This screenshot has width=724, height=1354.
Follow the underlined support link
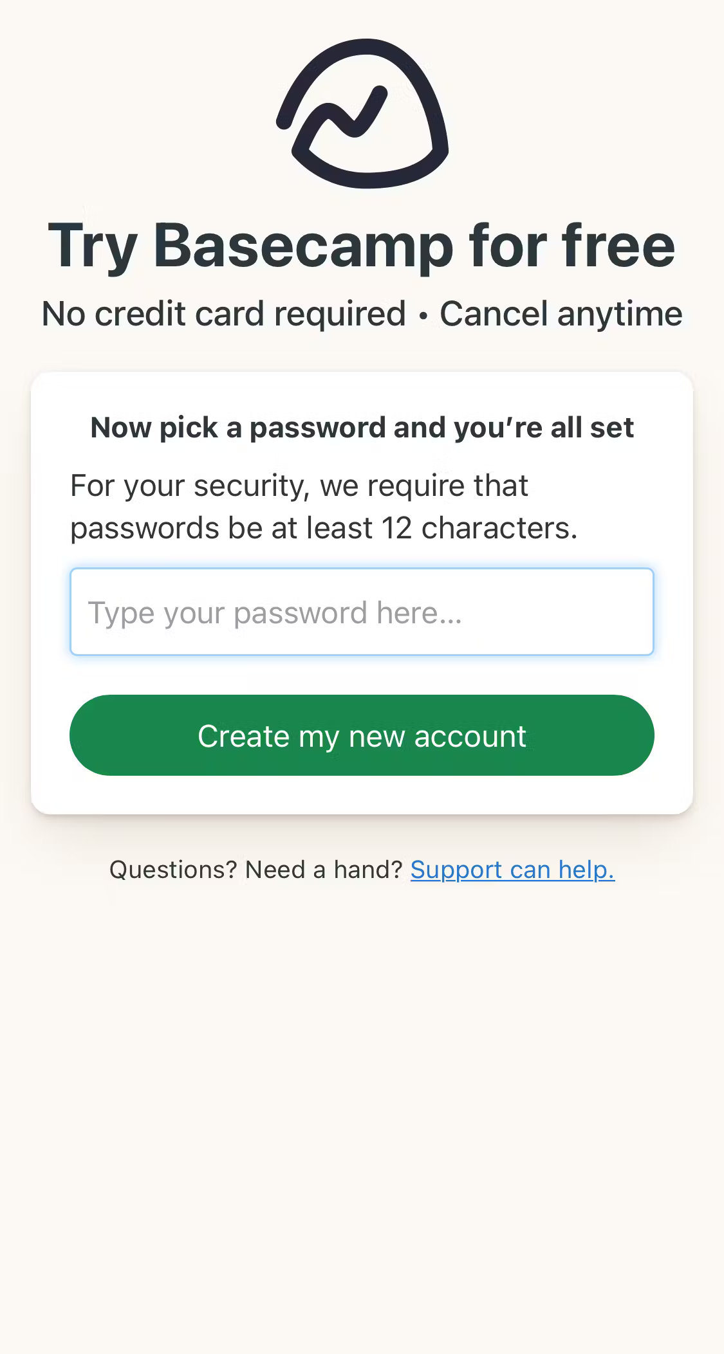[x=513, y=869]
